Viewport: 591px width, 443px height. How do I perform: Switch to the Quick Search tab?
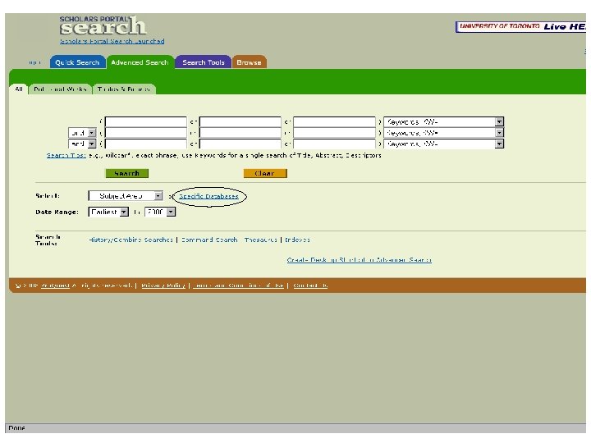77,62
